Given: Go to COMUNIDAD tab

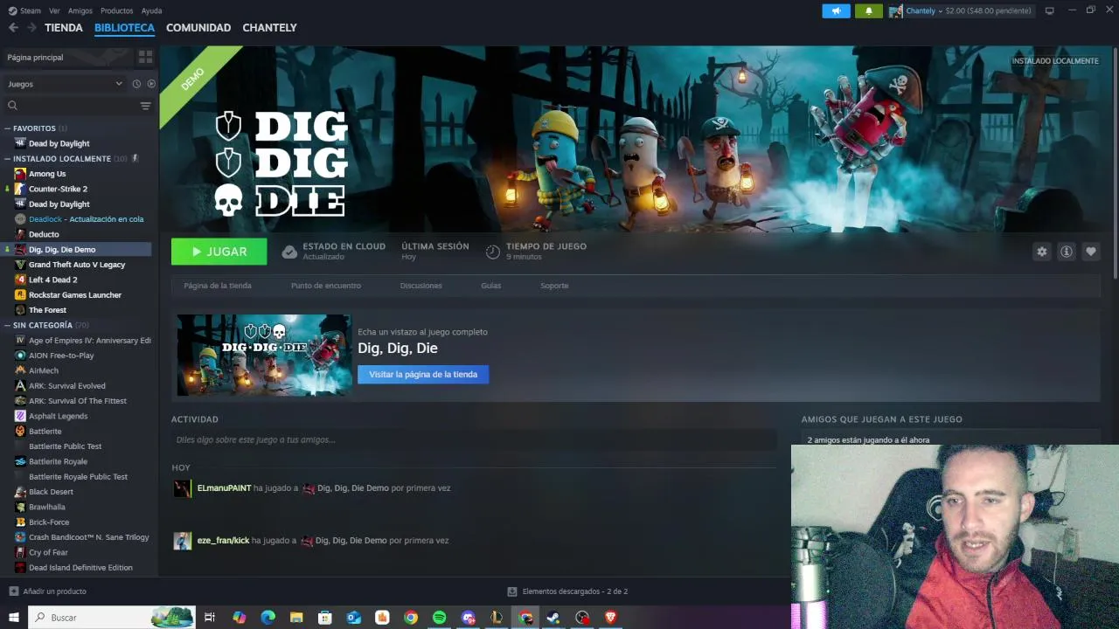Looking at the screenshot, I should point(198,28).
